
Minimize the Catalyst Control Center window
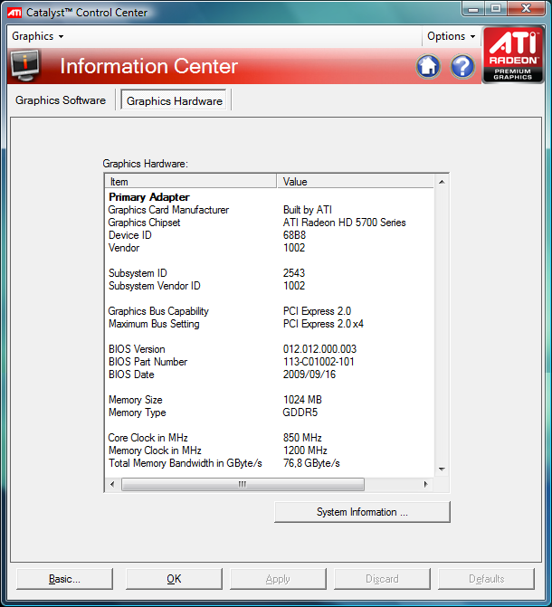tap(473, 8)
